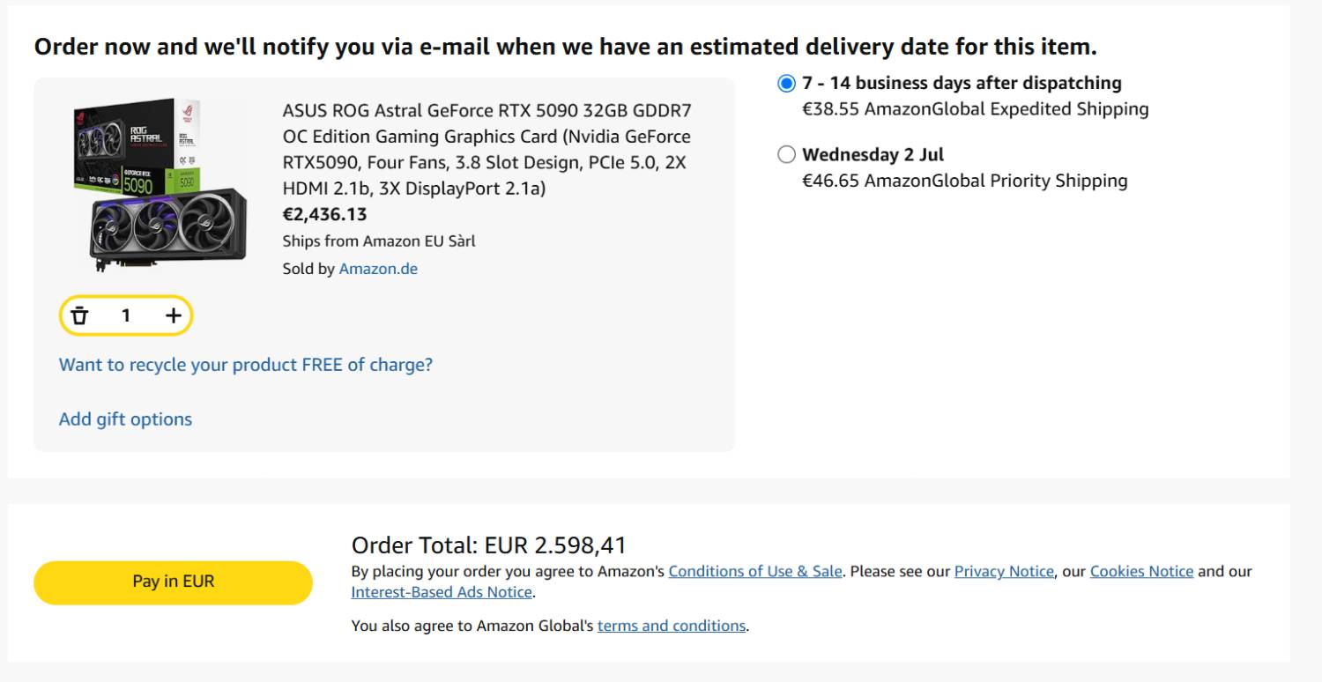This screenshot has height=682, width=1322.
Task: Open Conditions of Use & Sale link
Action: coord(755,571)
